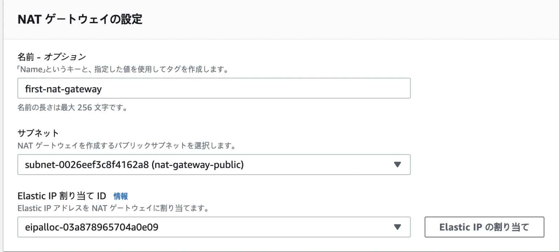
Task: Open the サブネット dropdown
Action: pos(214,165)
